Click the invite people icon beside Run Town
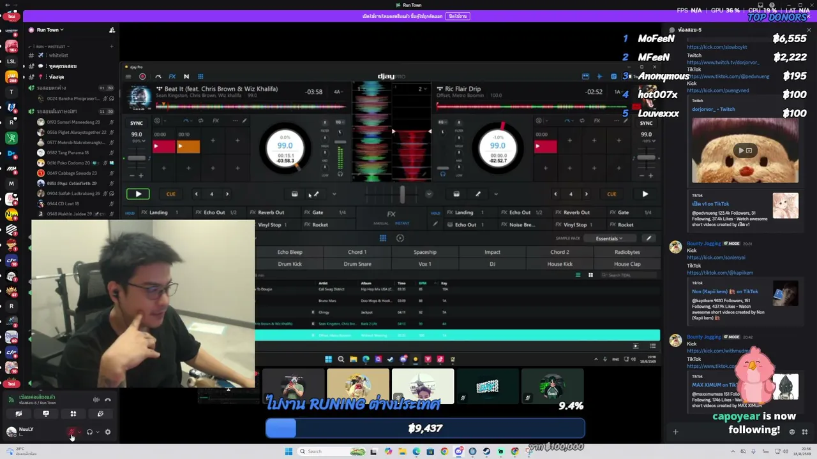 pos(112,30)
